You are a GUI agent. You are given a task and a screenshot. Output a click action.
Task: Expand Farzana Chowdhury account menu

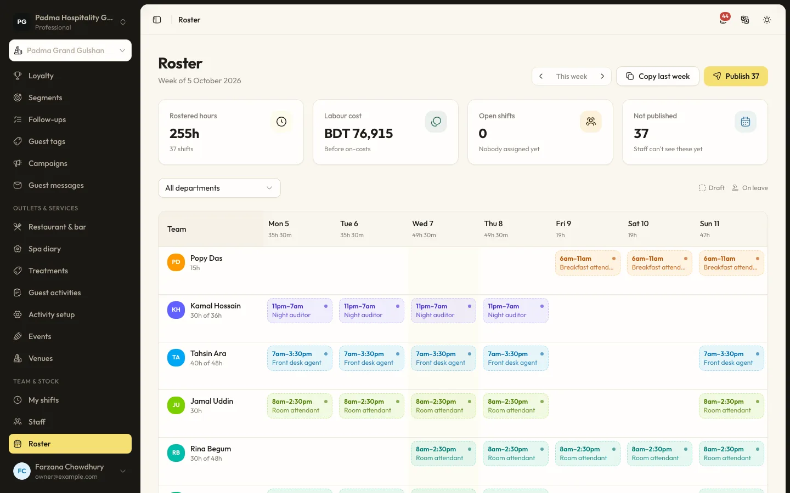click(70, 471)
